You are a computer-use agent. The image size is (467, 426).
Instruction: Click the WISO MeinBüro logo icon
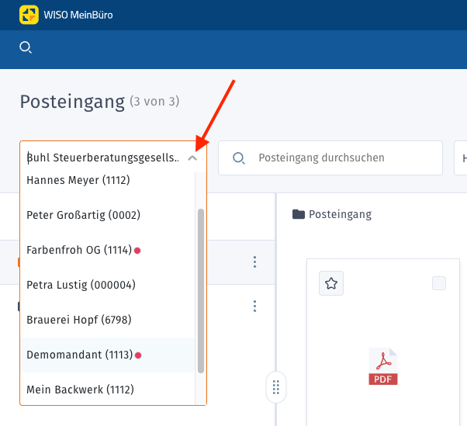tap(29, 14)
